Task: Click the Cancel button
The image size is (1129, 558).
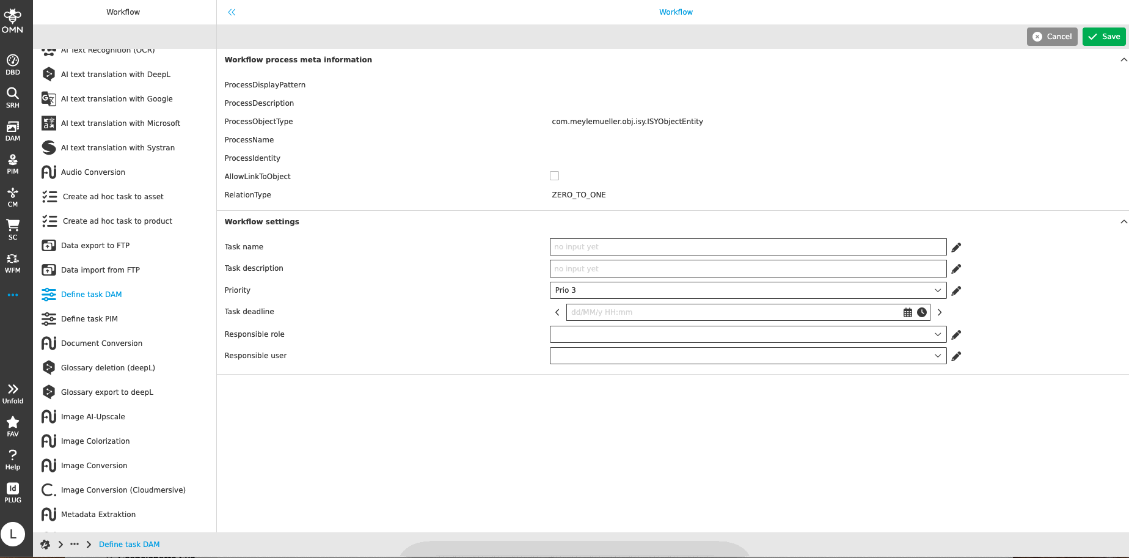Action: click(x=1051, y=37)
